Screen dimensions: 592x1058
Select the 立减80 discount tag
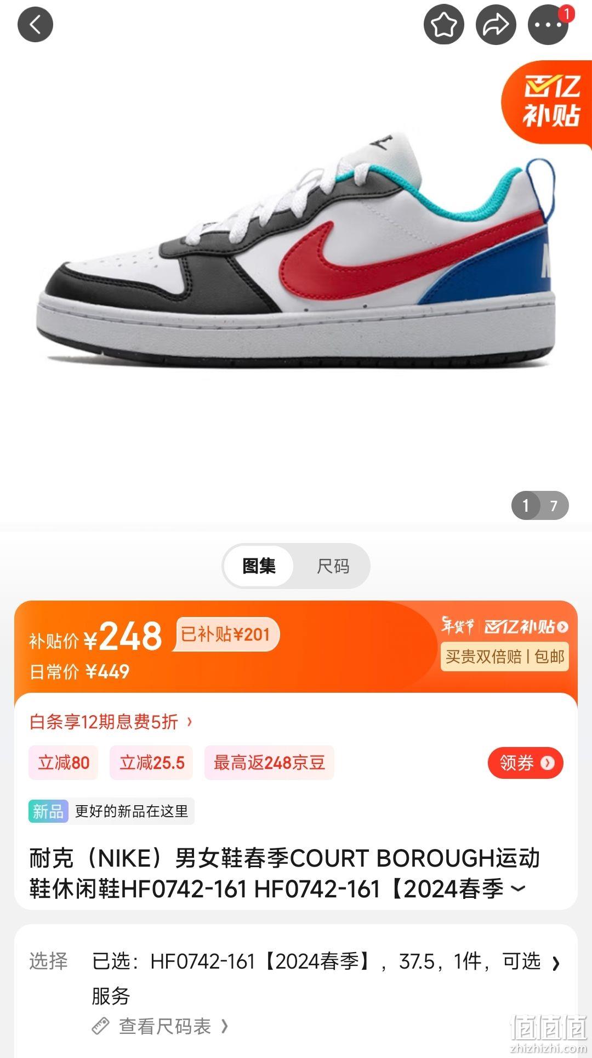click(64, 762)
